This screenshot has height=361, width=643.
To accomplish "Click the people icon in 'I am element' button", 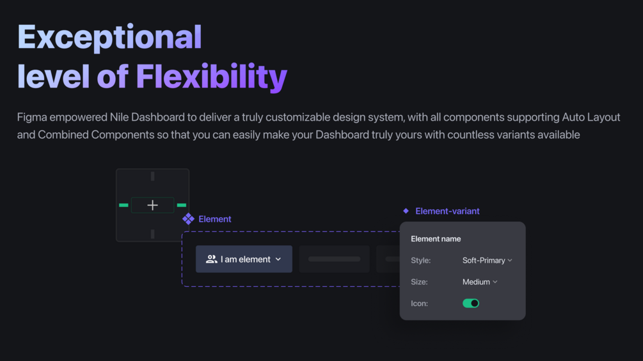I will [212, 259].
